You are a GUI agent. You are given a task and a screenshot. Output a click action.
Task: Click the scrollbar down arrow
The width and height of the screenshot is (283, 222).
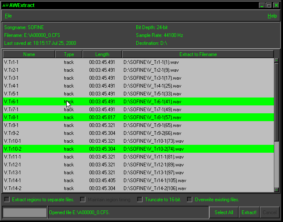(x=276, y=190)
